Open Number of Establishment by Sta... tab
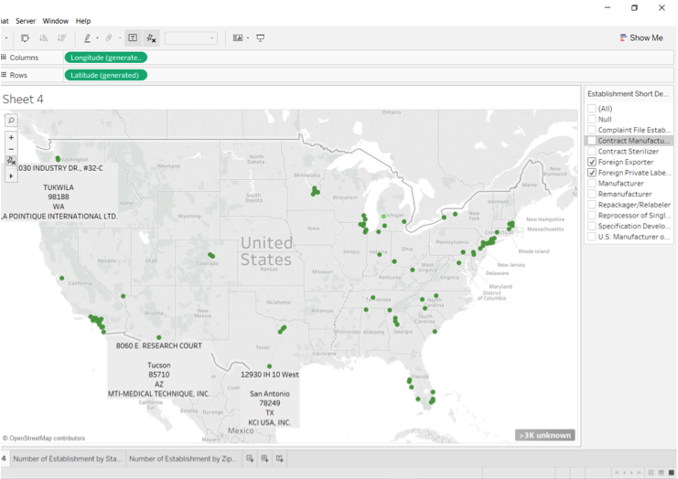The width and height of the screenshot is (678, 479). coord(67,458)
